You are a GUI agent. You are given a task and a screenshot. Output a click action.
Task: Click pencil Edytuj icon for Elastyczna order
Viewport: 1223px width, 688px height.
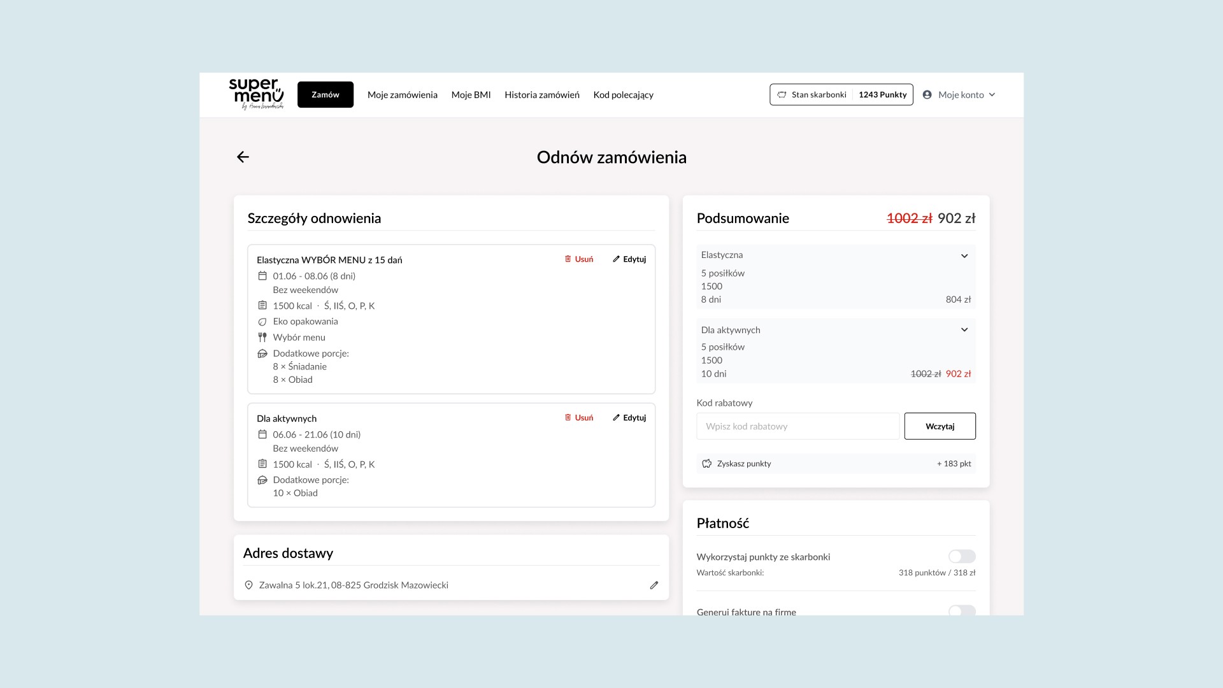pyautogui.click(x=616, y=259)
